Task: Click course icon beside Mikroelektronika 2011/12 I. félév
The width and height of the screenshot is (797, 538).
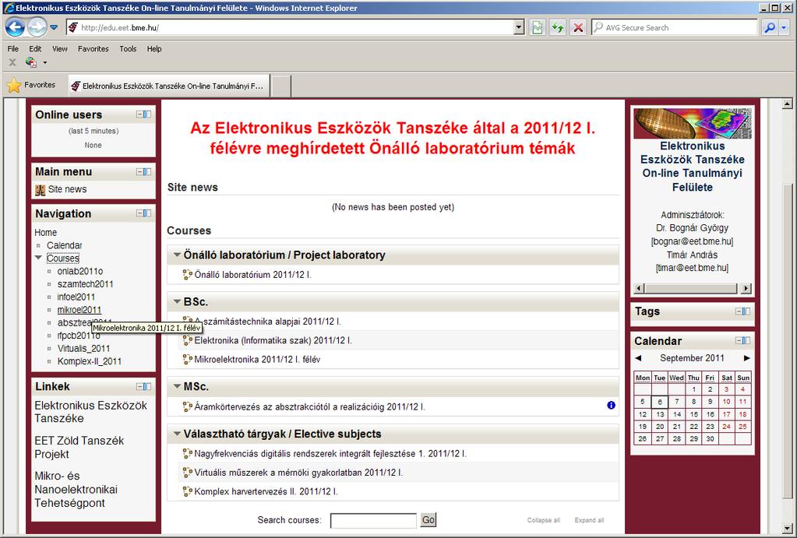Action: click(188, 359)
